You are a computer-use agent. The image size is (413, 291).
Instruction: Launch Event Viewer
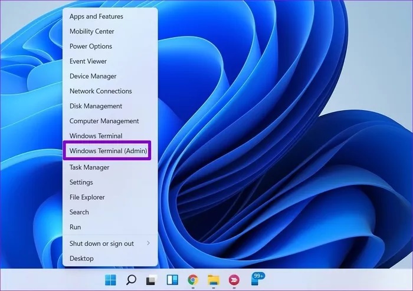[88, 61]
